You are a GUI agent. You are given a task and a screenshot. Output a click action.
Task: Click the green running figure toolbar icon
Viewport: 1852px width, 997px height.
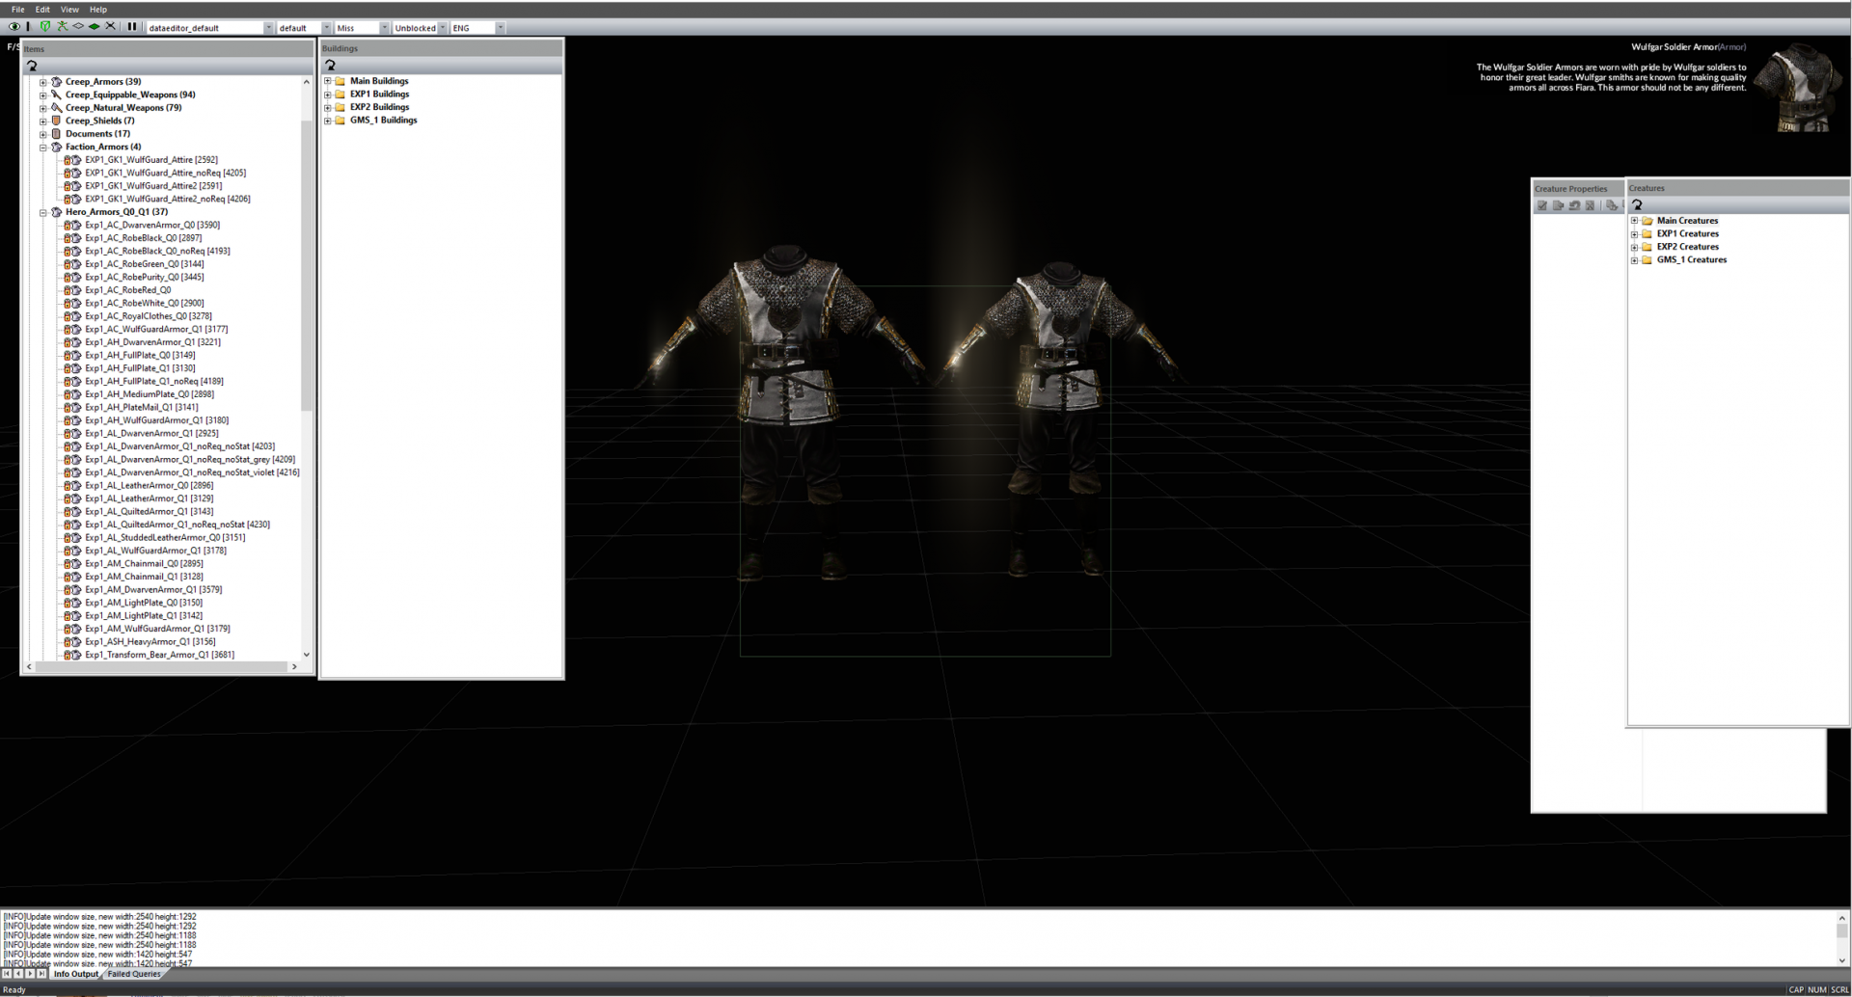(62, 27)
